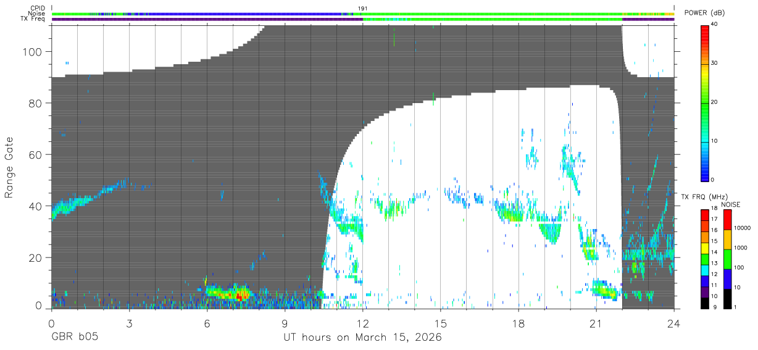The width and height of the screenshot is (758, 350).
Task: Click the 100 label on the noise scale
Action: pyautogui.click(x=738, y=267)
